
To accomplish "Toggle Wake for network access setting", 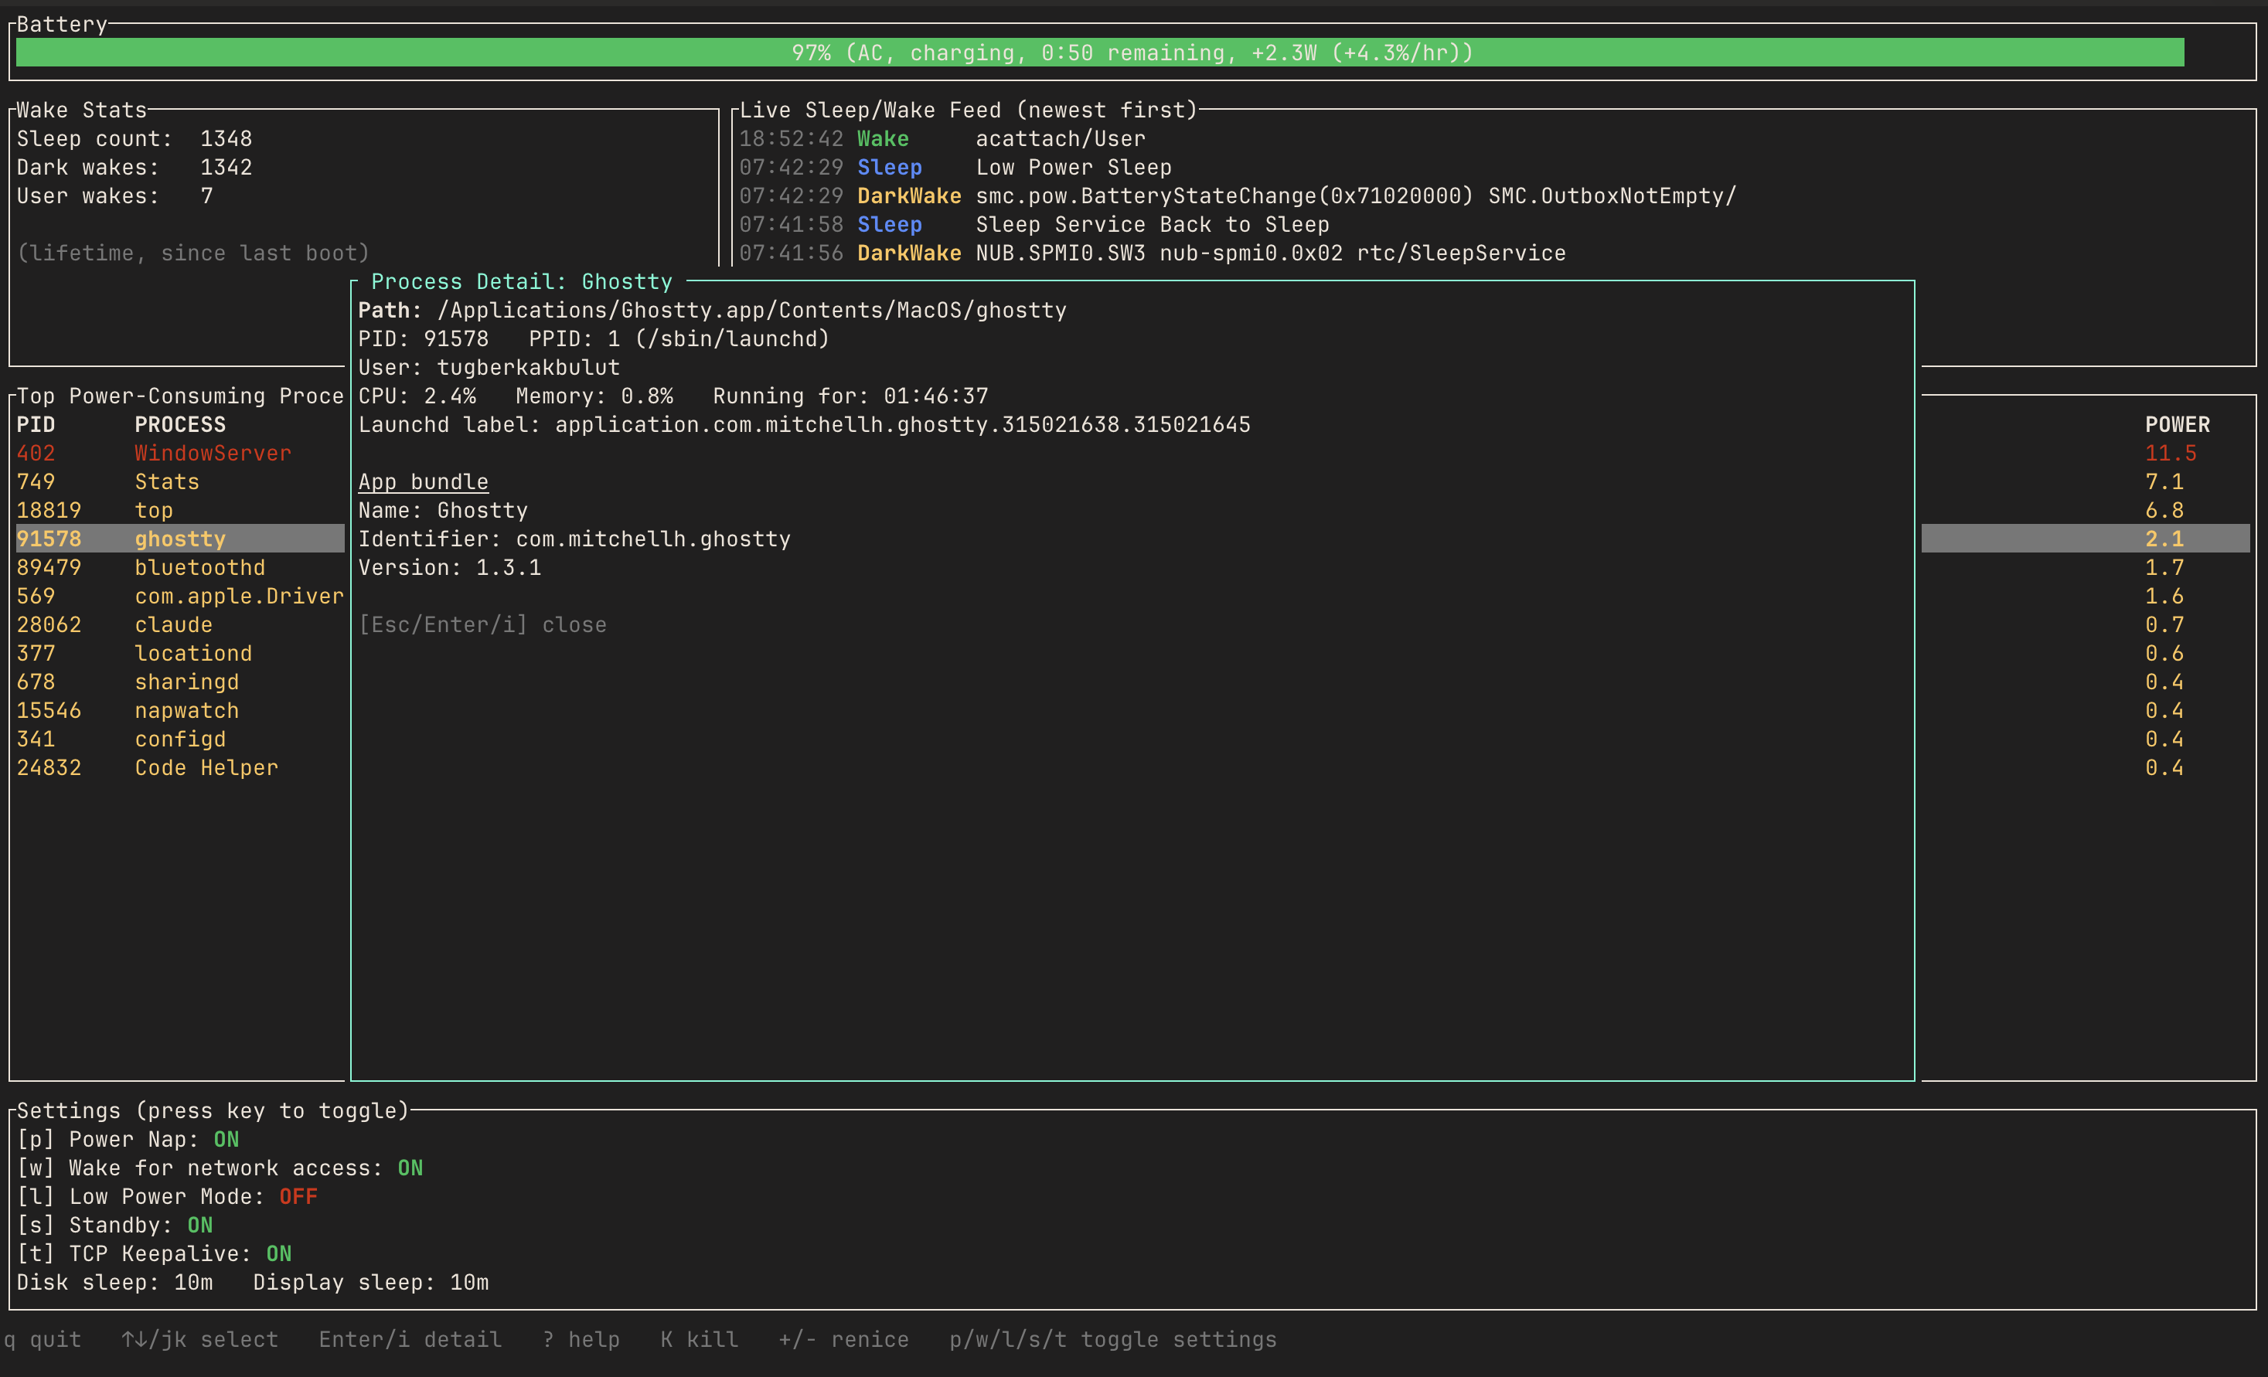I will click(220, 1168).
